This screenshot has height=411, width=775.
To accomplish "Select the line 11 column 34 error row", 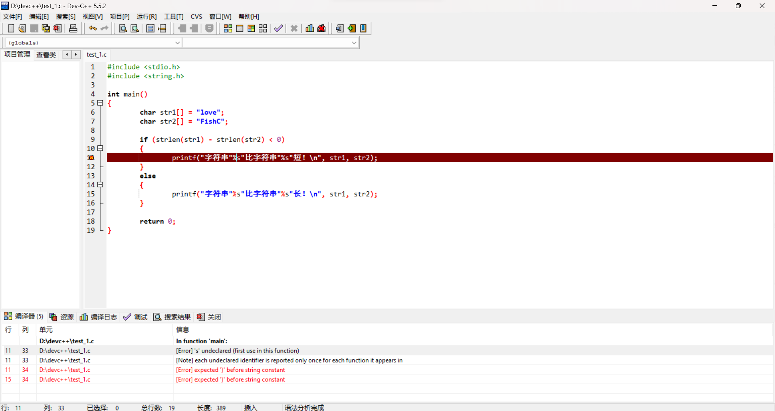I will pos(387,370).
